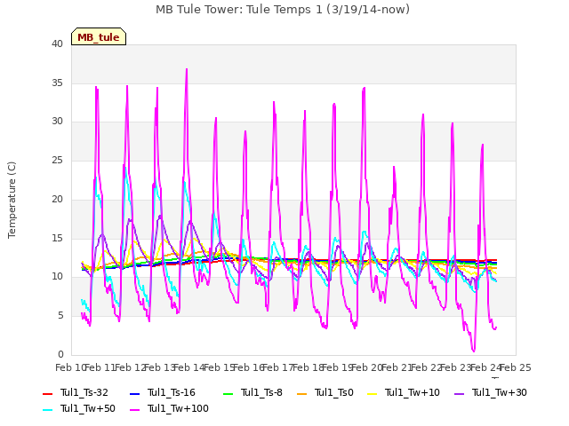This screenshot has height=426, width=569.
Task: Click the Feb 25 x-axis tick label
Action: tap(516, 367)
